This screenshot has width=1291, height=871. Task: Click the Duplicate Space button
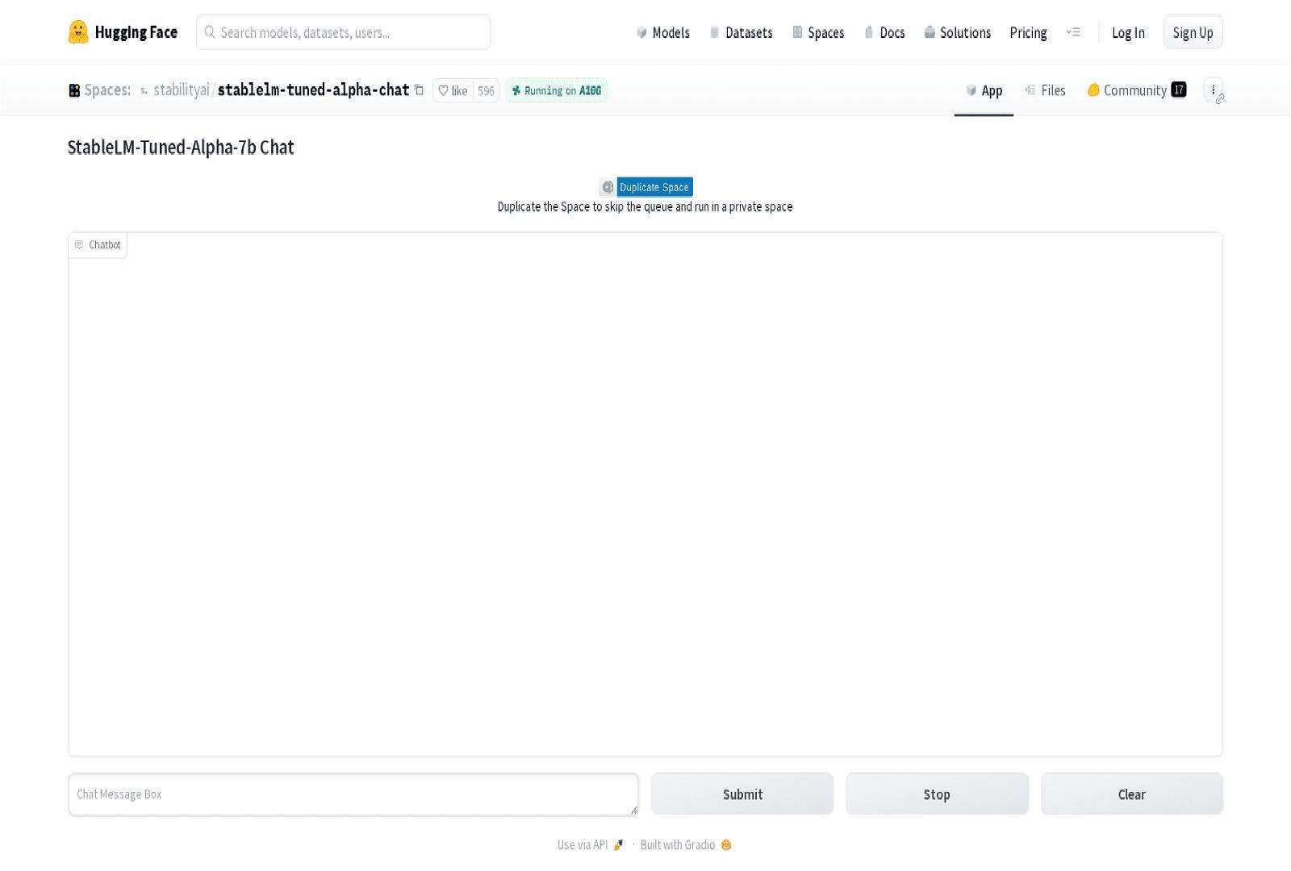pyautogui.click(x=654, y=186)
